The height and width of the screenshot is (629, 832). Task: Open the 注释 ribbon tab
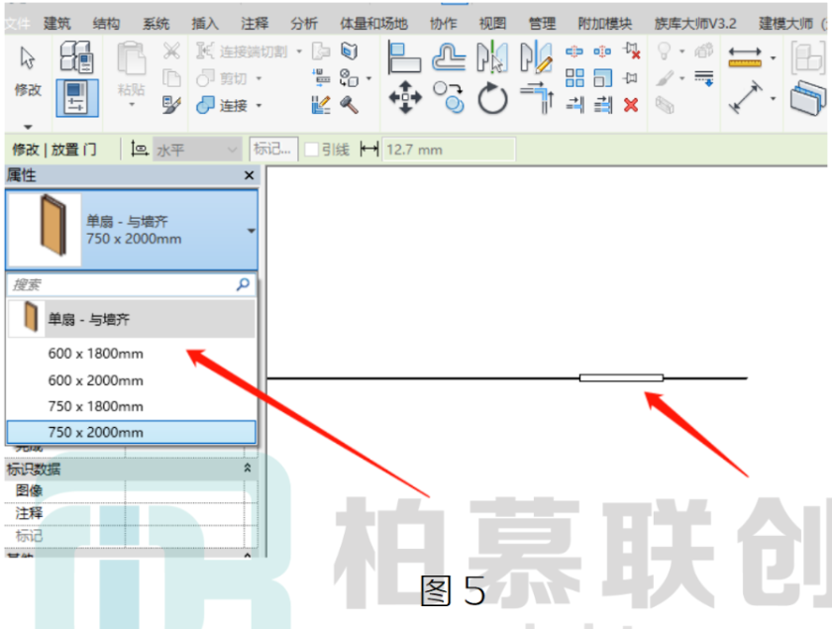(x=255, y=24)
